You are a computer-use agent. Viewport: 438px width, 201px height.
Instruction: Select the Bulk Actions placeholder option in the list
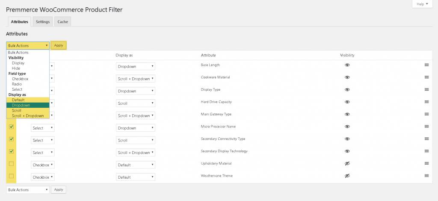pos(28,53)
